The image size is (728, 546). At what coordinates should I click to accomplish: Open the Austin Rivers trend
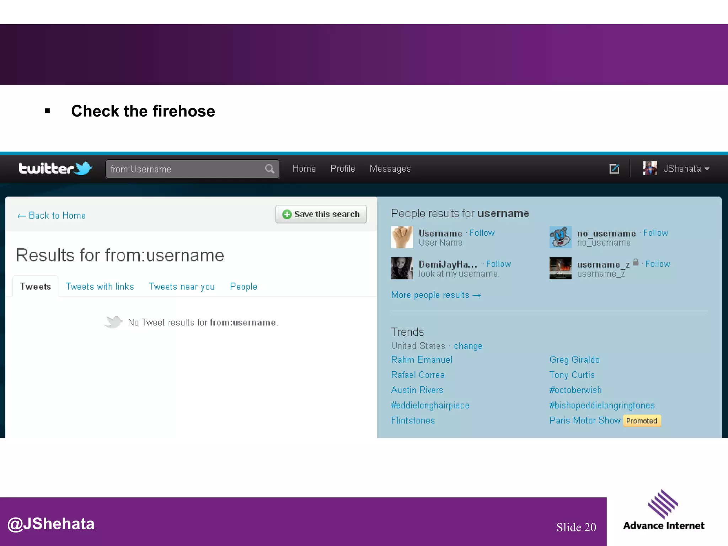[x=417, y=390]
